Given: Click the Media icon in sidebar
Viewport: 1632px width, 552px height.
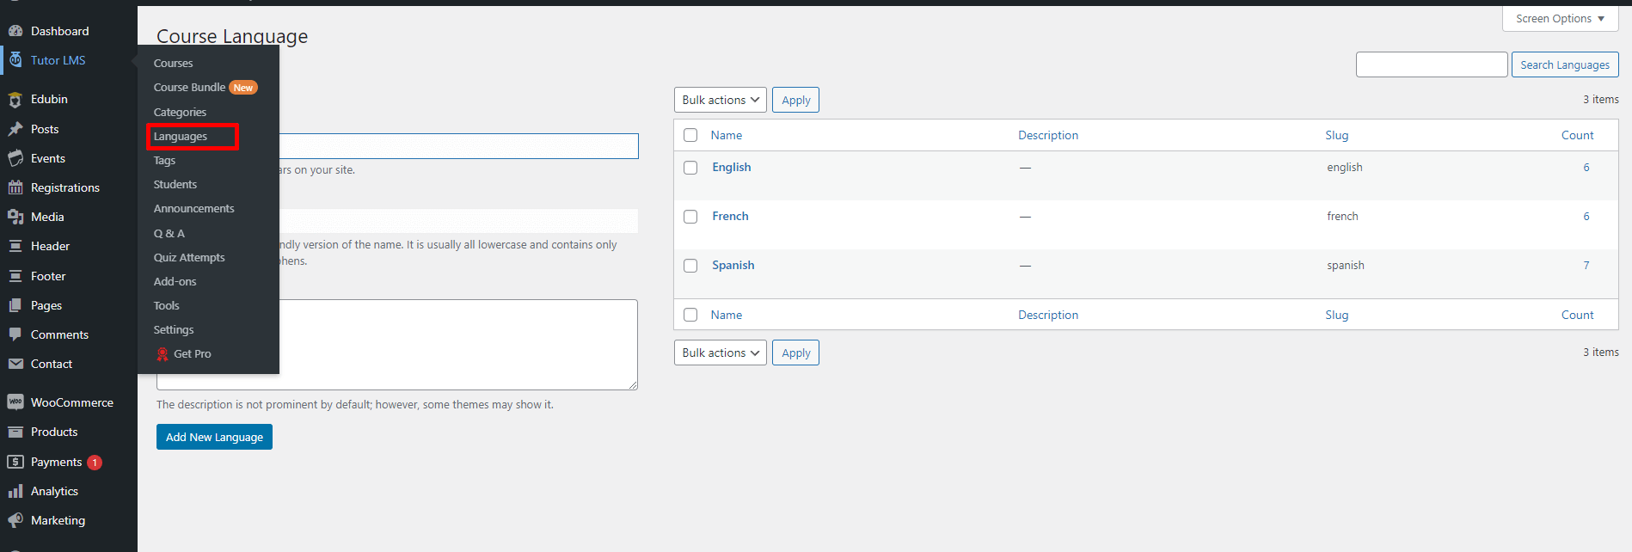Looking at the screenshot, I should 15,217.
